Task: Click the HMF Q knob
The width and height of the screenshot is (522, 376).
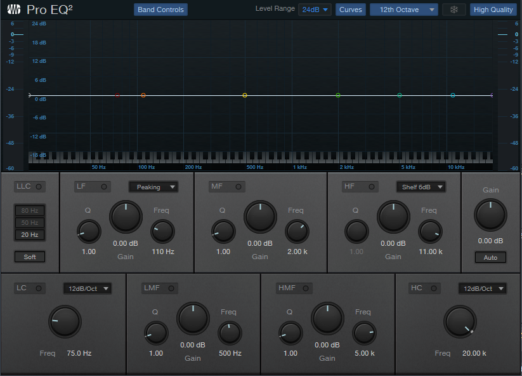Action: click(290, 333)
